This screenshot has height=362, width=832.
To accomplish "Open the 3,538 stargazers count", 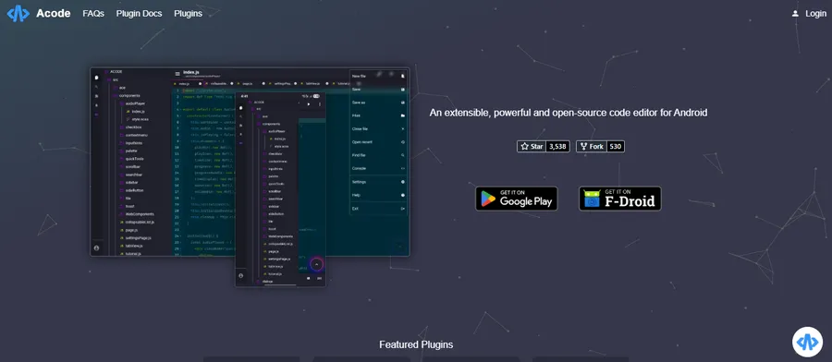I will (557, 146).
